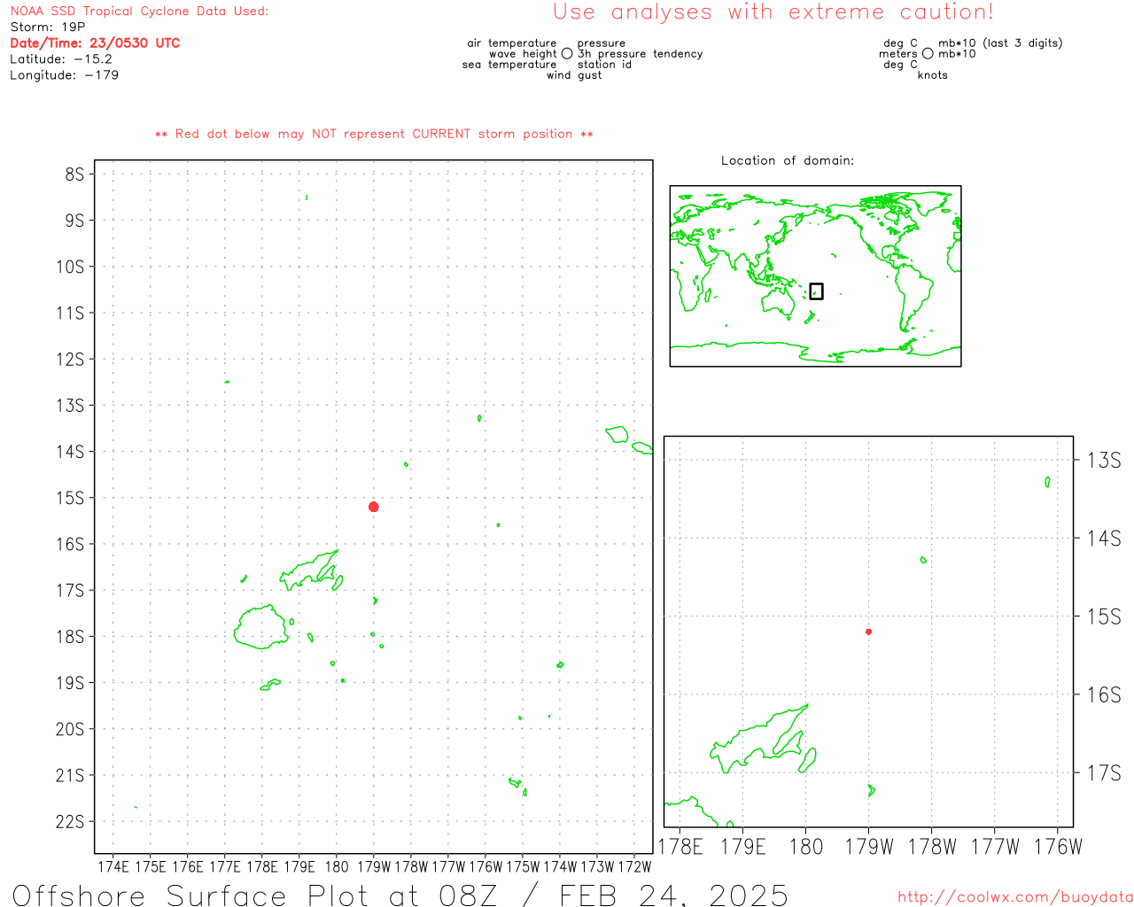Click the world locator map thumbnail
Screen dimensions: 1134x907
tap(815, 276)
